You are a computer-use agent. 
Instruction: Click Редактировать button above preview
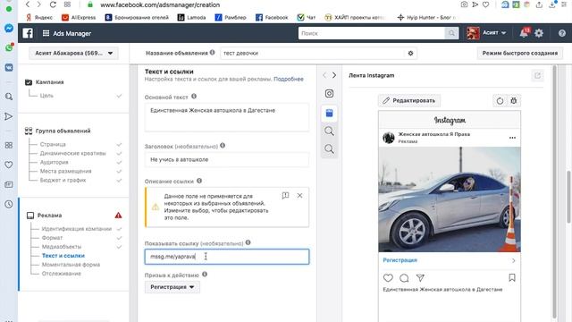409,100
